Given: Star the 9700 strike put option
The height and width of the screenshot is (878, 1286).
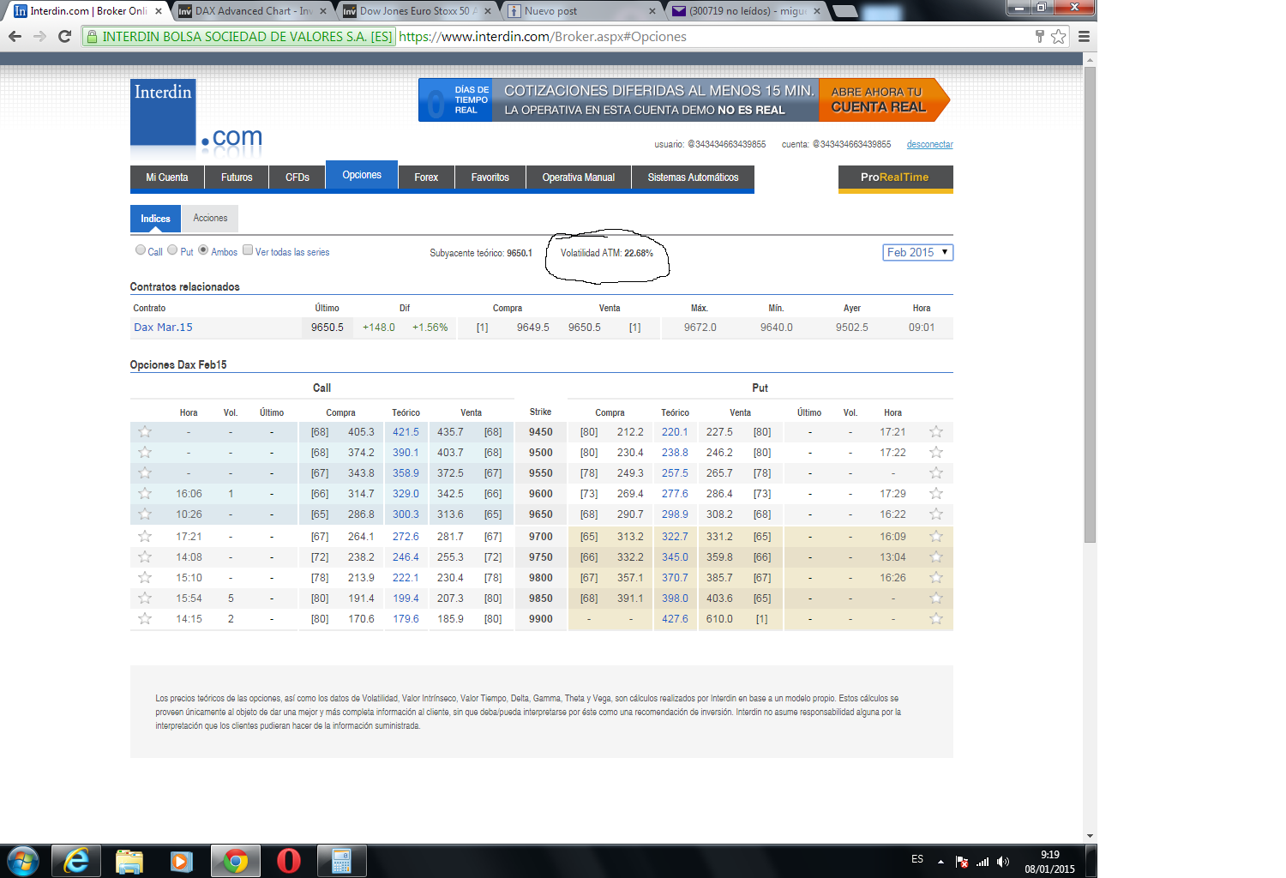Looking at the screenshot, I should [x=936, y=537].
